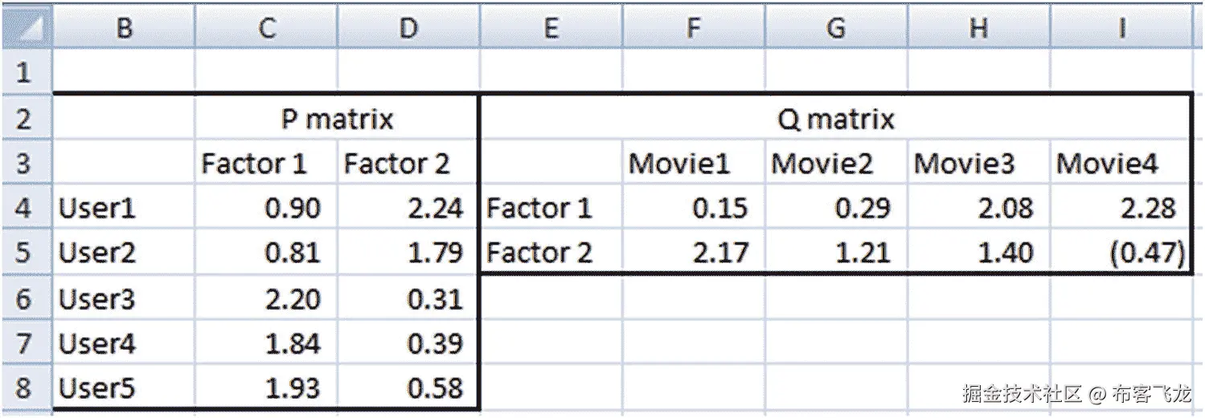
Task: Click User3's Factor 1 value 2.20
Action: [x=266, y=299]
